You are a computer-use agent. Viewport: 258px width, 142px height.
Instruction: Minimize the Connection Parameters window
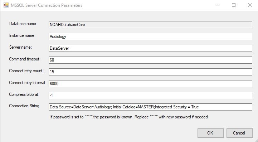(x=218, y=5)
